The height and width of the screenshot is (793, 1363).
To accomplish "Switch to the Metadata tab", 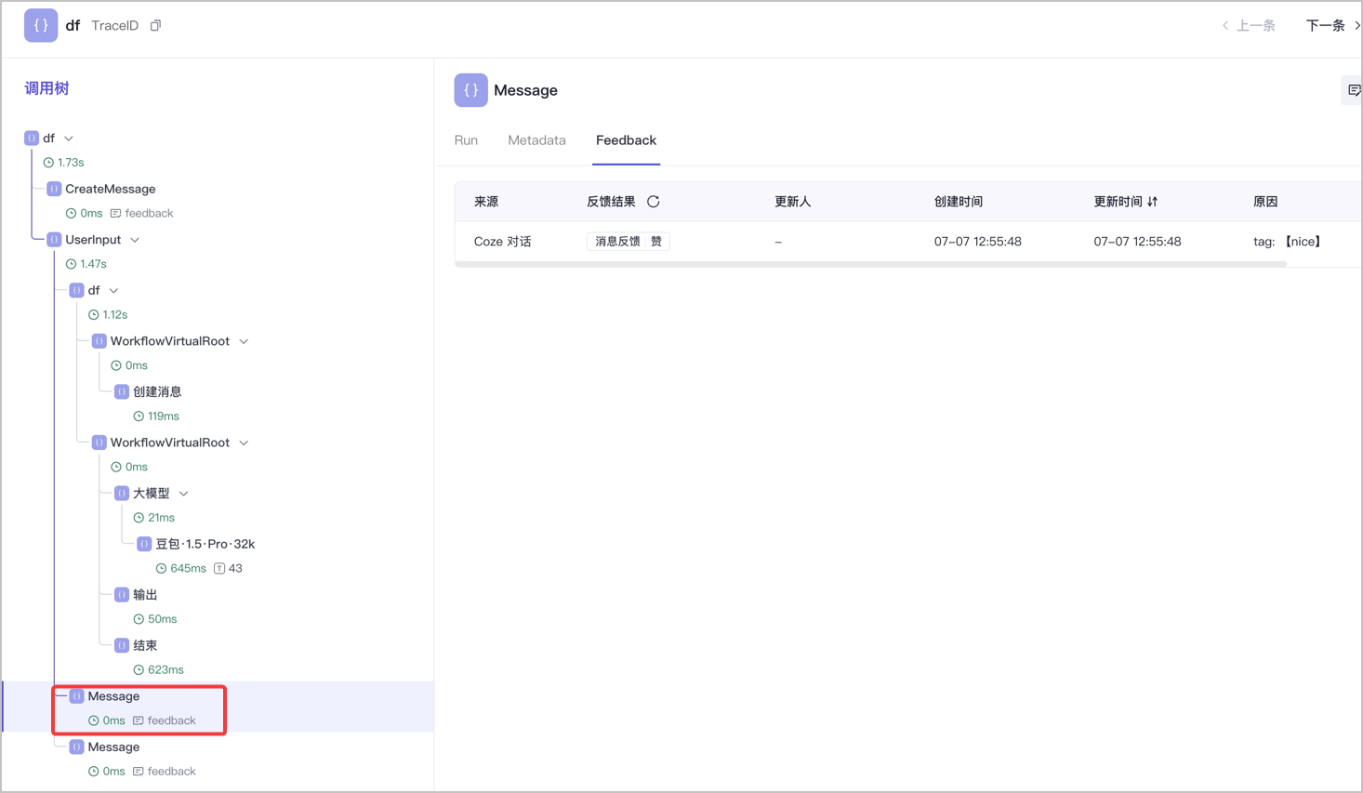I will coord(536,140).
